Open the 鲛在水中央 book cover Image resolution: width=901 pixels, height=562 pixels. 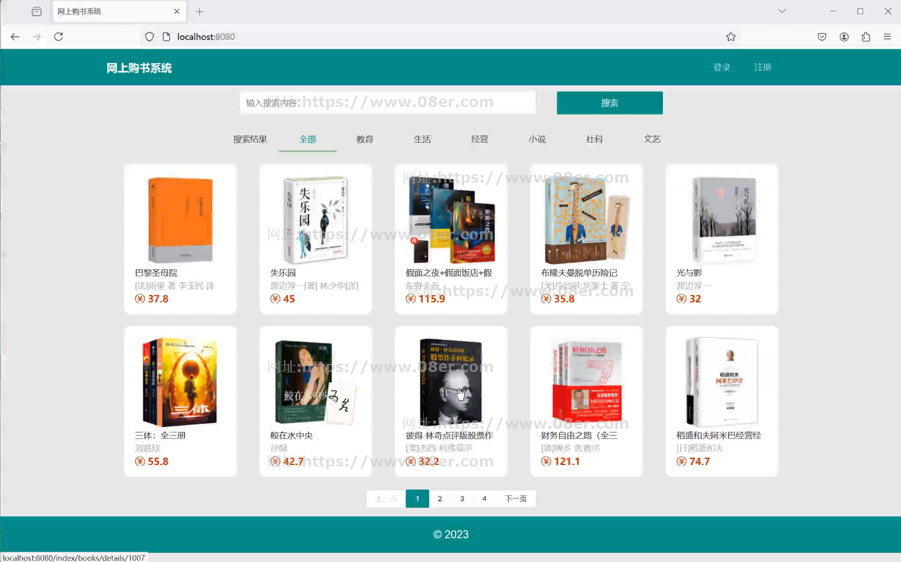click(x=316, y=382)
